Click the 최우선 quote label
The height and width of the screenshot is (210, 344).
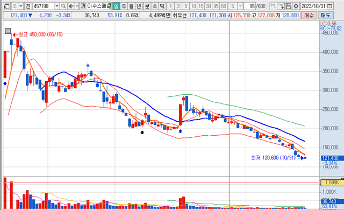[180, 16]
